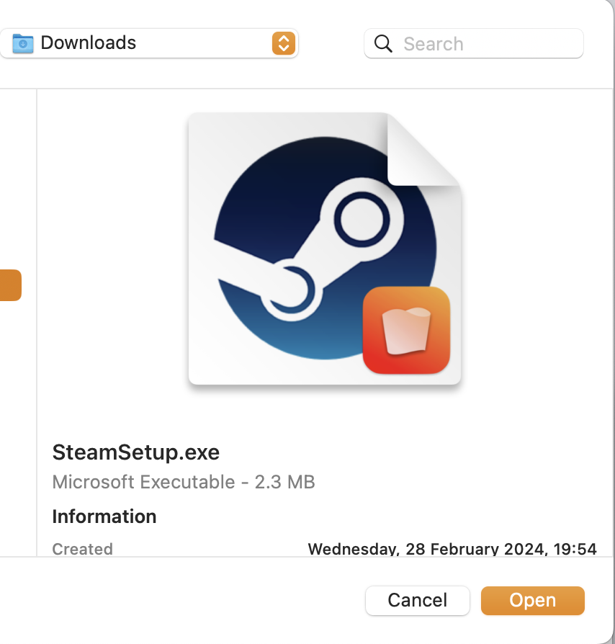Click the Information section heading
The image size is (615, 644).
pyautogui.click(x=104, y=516)
